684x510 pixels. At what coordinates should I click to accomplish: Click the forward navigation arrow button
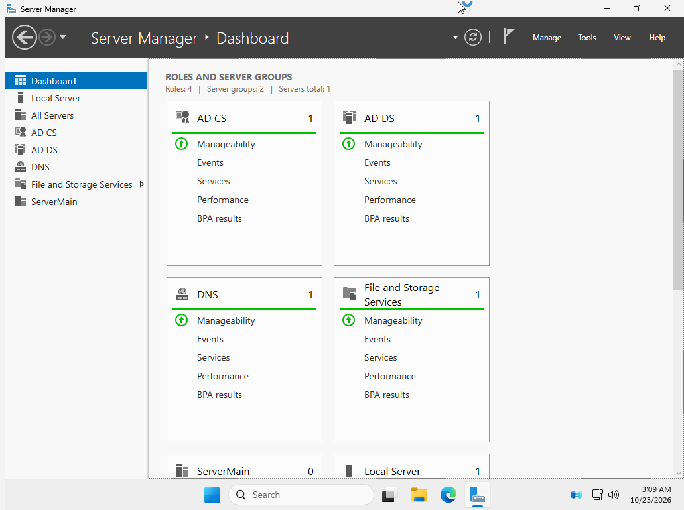47,38
